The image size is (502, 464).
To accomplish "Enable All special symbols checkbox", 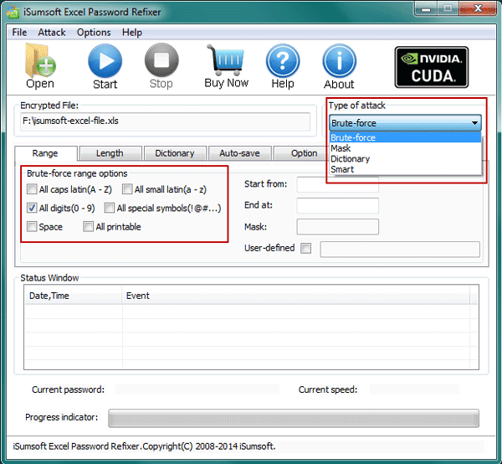I will (x=109, y=208).
